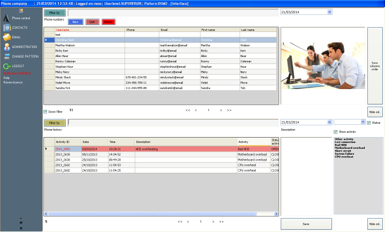Click the HDD overheating description cell

point(186,149)
